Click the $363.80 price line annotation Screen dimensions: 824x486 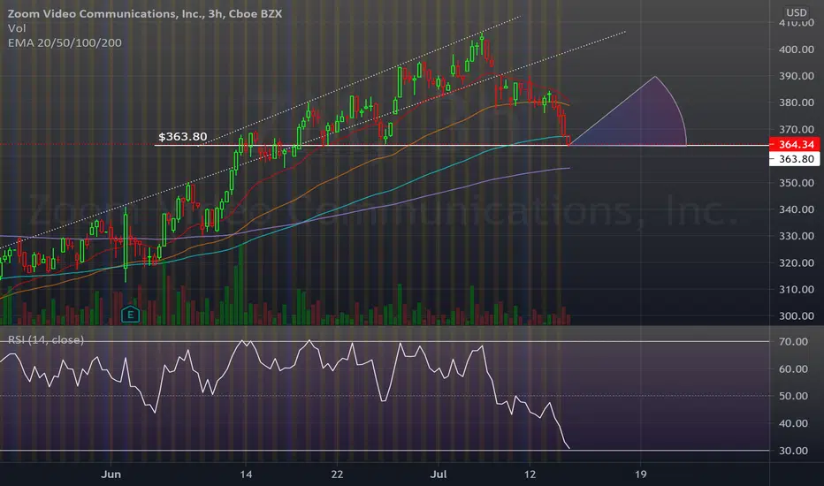(x=182, y=137)
